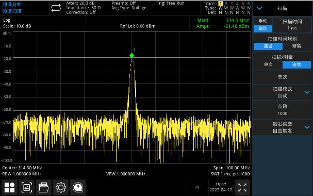313x196 pixels.
Task: Select 连续 under 扫描/测量
Action: click(x=296, y=64)
